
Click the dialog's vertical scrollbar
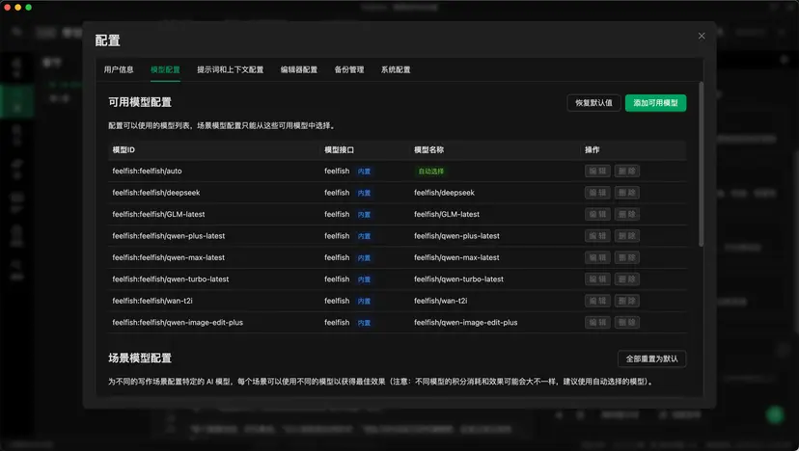[702, 164]
